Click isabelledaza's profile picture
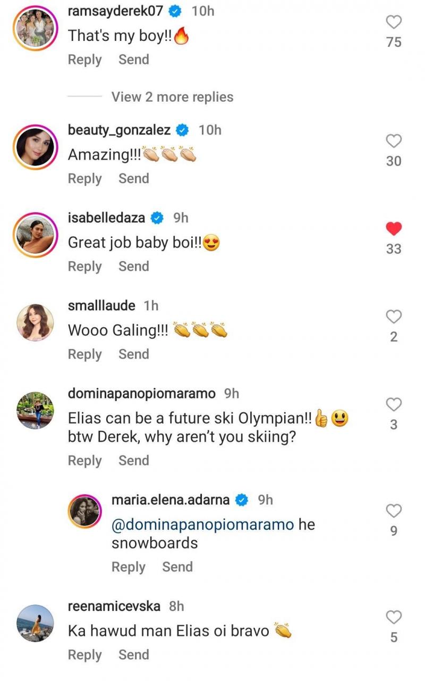Viewport: 425px width, 681px height. (35, 235)
